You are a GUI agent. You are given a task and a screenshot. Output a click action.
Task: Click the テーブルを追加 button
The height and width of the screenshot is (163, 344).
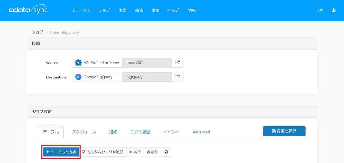(x=61, y=152)
